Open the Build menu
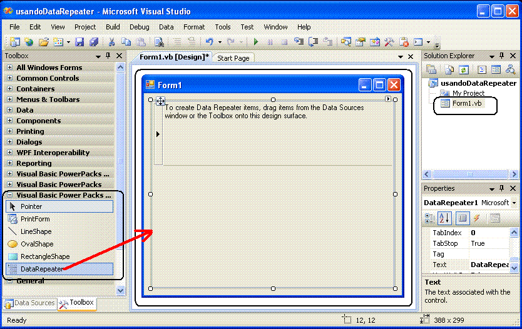Screen dimensions: 522x329 coord(113,27)
